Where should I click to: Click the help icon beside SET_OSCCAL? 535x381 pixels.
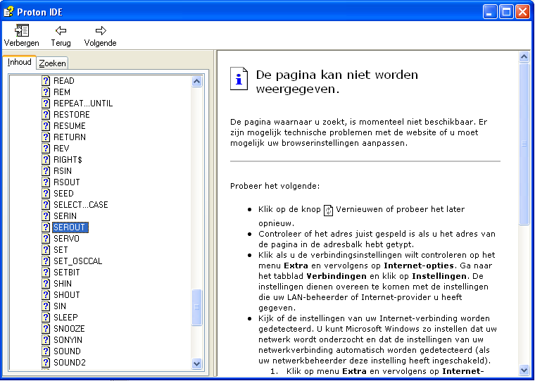point(46,261)
